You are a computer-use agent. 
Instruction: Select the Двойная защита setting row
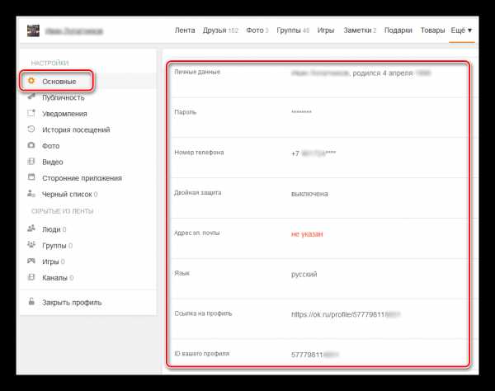[x=319, y=198]
